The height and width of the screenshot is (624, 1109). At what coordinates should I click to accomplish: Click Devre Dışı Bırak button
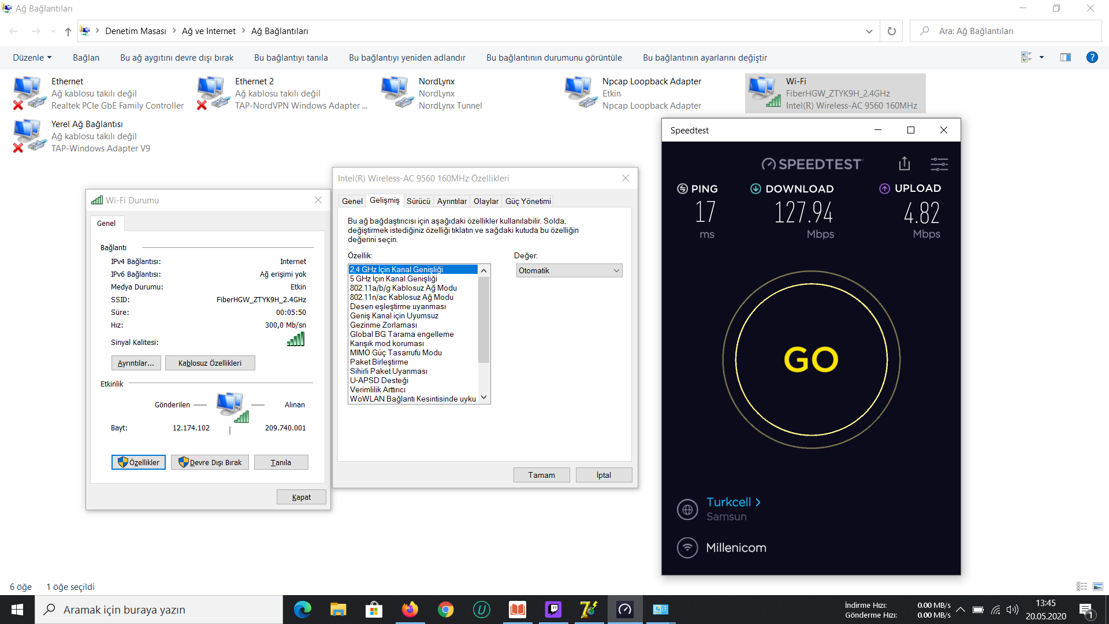point(210,462)
